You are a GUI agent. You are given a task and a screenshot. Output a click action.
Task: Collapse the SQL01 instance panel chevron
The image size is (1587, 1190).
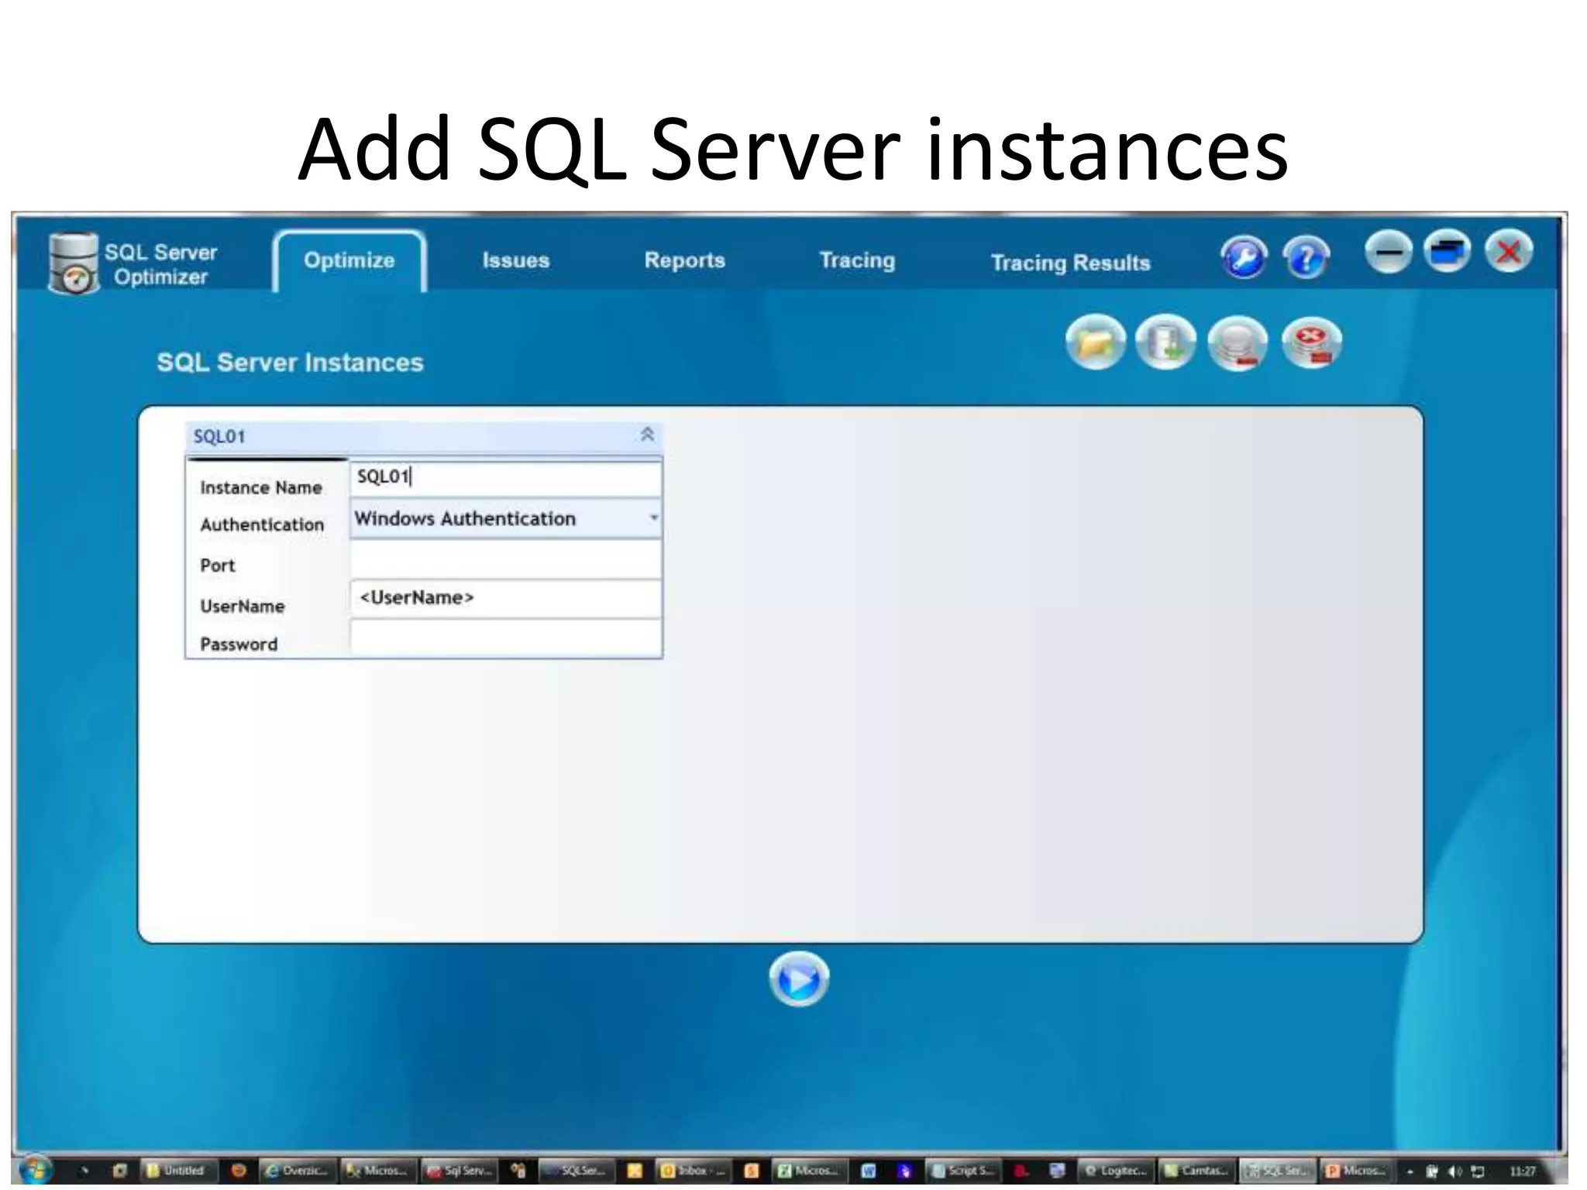click(647, 435)
